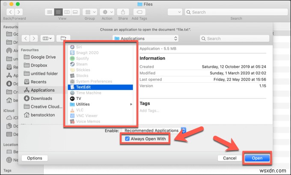Click Add Tags field in info pane
This screenshot has width=291, height=175.
coord(150,111)
